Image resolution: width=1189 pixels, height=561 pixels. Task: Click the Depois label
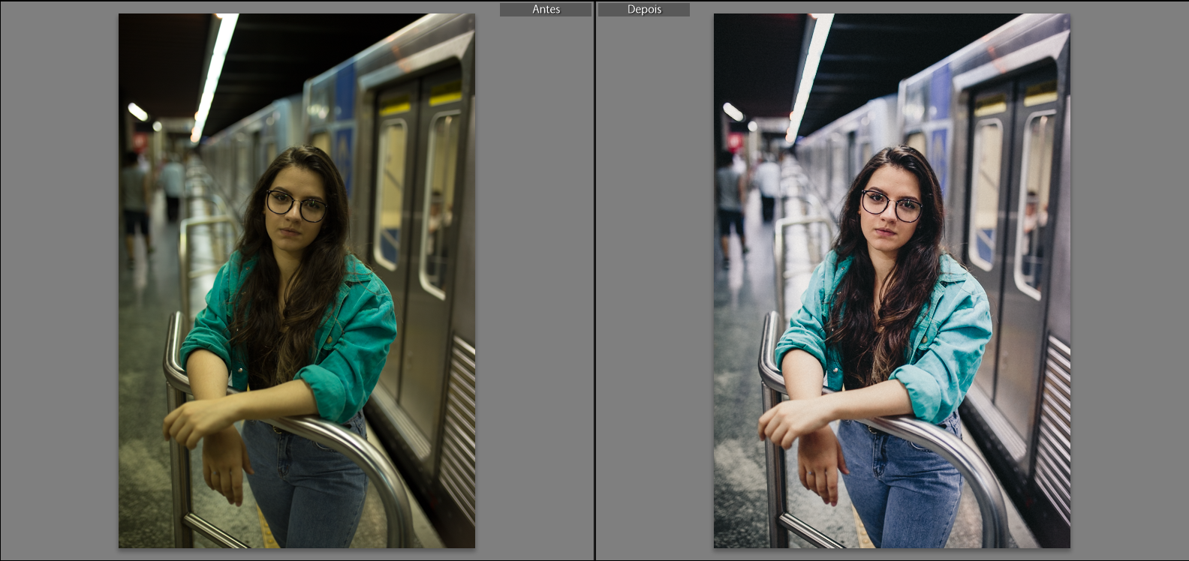tap(644, 10)
